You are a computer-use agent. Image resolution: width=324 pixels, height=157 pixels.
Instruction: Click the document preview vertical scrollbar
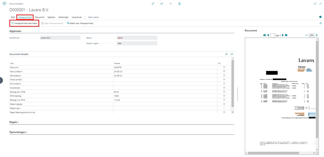click(317, 89)
